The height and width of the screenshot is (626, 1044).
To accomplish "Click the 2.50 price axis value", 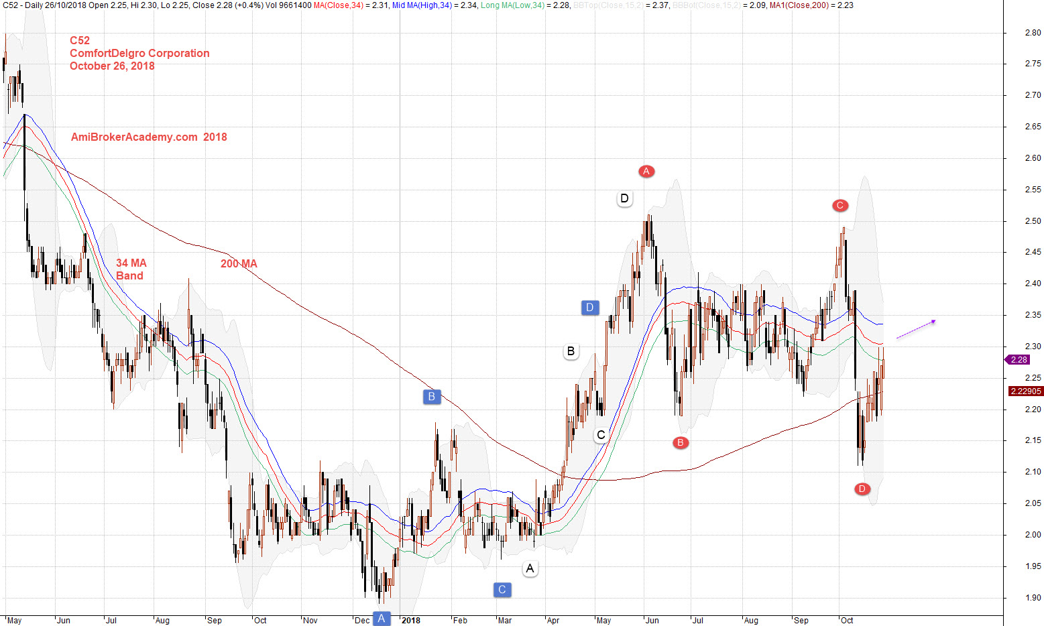I will [1033, 221].
